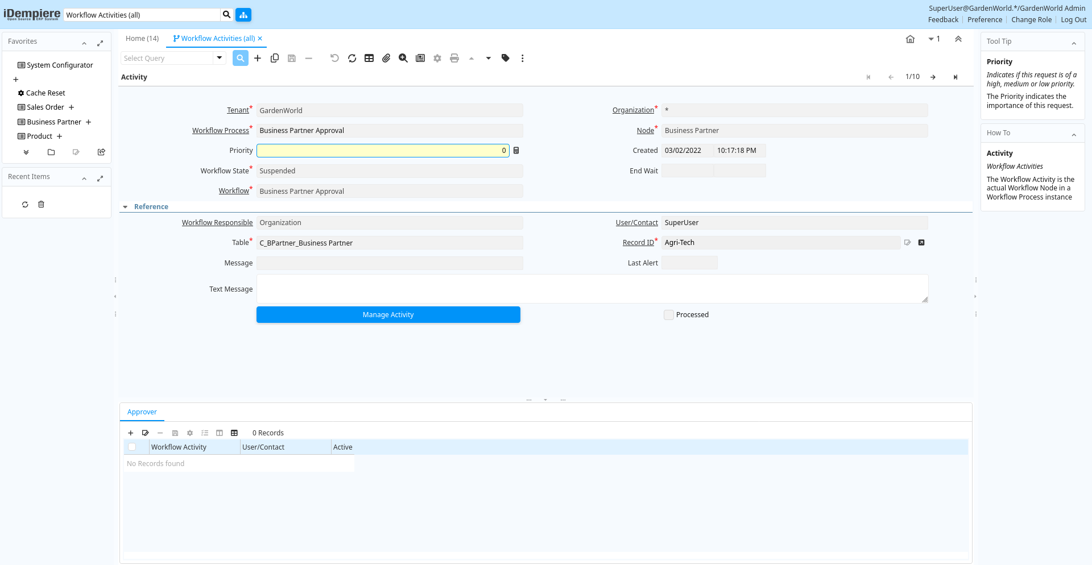Tick the select-all checkbox in Approver grid
1092x565 pixels.
[x=132, y=447]
